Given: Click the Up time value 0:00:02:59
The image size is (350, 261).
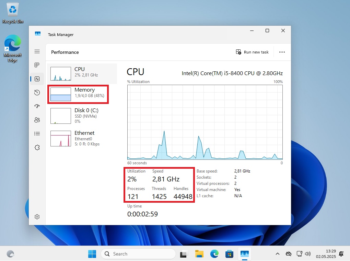Looking at the screenshot, I should pos(142,214).
